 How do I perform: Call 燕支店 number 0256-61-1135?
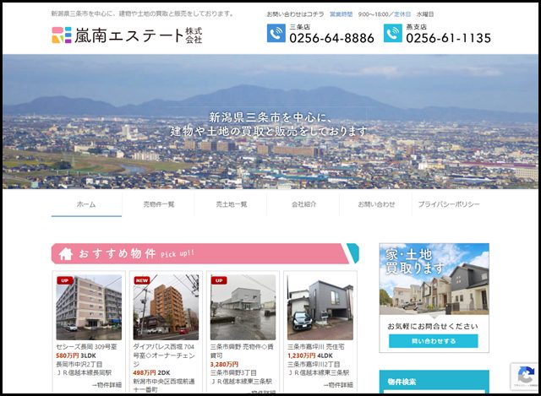pyautogui.click(x=449, y=38)
